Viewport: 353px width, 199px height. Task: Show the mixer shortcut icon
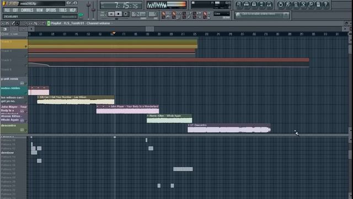(x=269, y=5)
